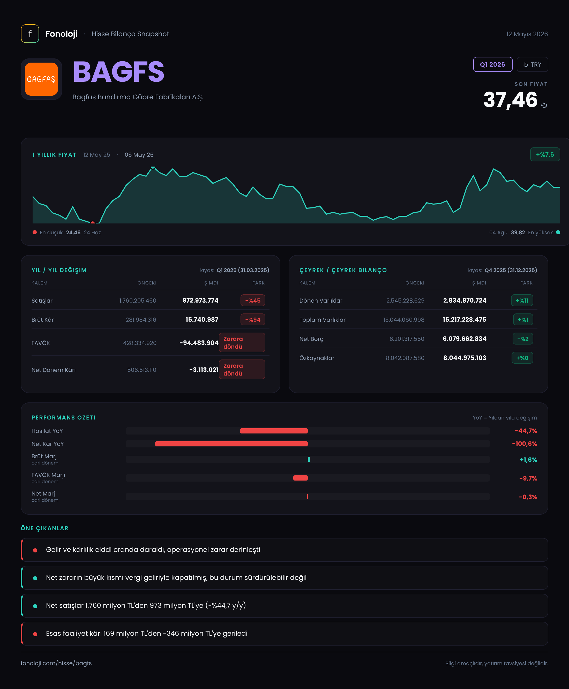Click the orange BAGFAŞ company logo
Image resolution: width=569 pixels, height=689 pixels.
point(41,79)
